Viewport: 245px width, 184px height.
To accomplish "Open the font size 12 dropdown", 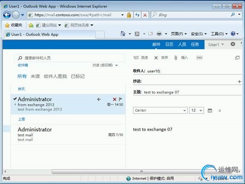I will [x=197, y=110].
